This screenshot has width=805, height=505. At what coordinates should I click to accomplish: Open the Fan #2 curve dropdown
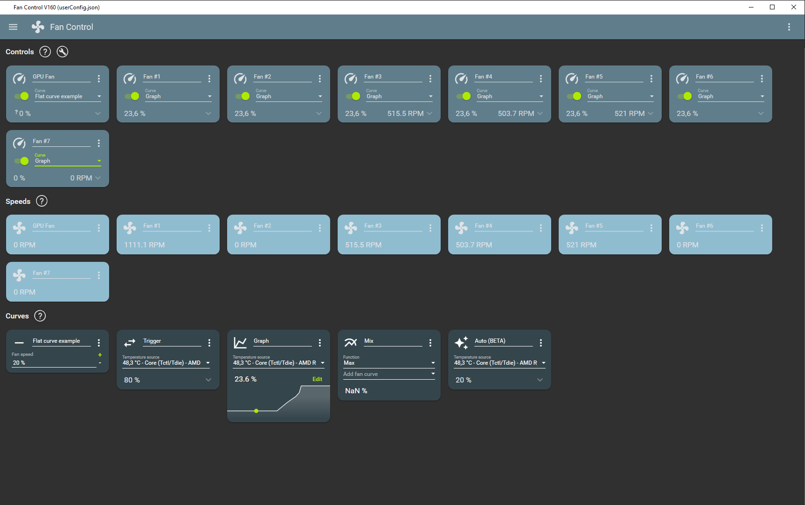320,96
